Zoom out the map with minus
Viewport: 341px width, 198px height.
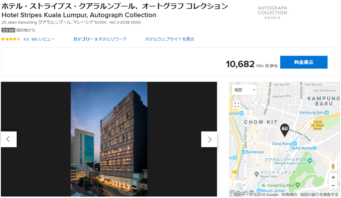(x=333, y=185)
